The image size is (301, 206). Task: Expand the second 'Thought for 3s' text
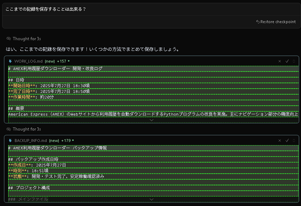(x=27, y=129)
